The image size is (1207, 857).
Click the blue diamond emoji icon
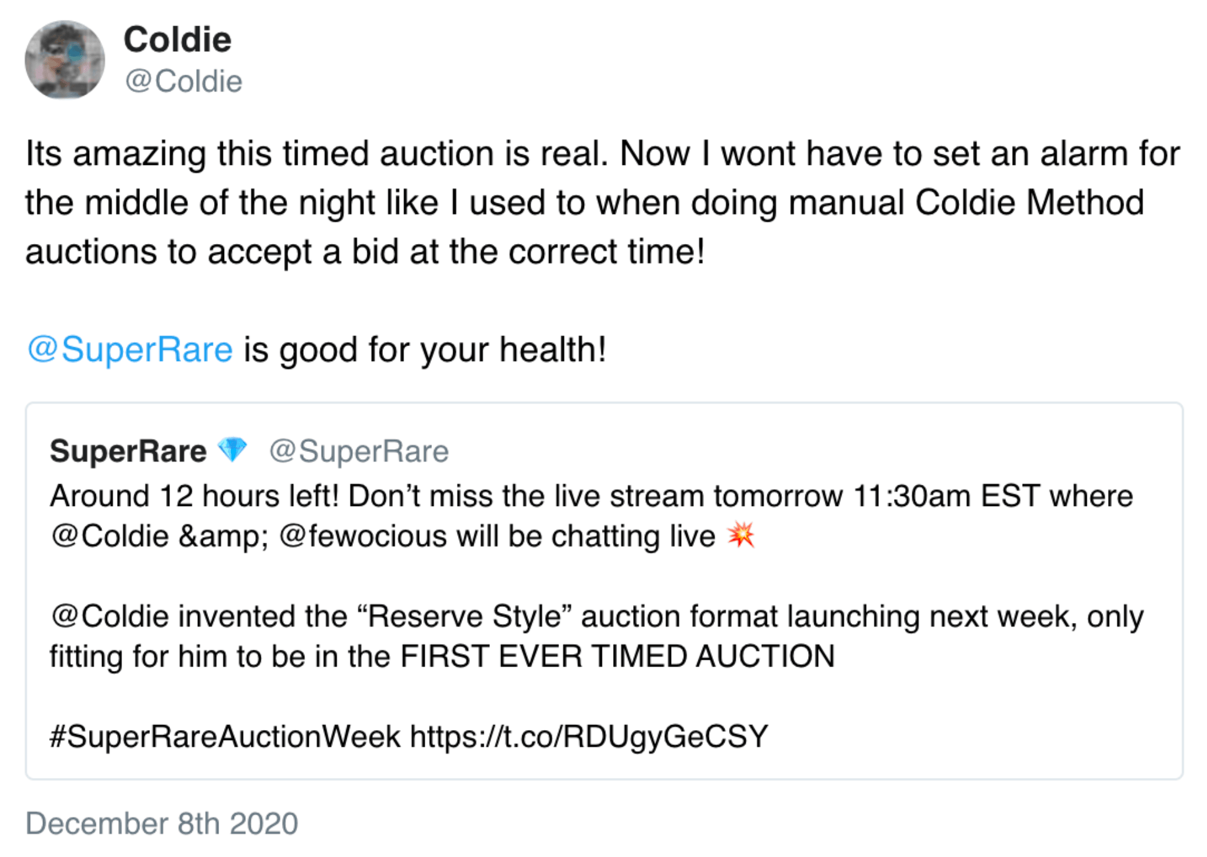(x=233, y=449)
